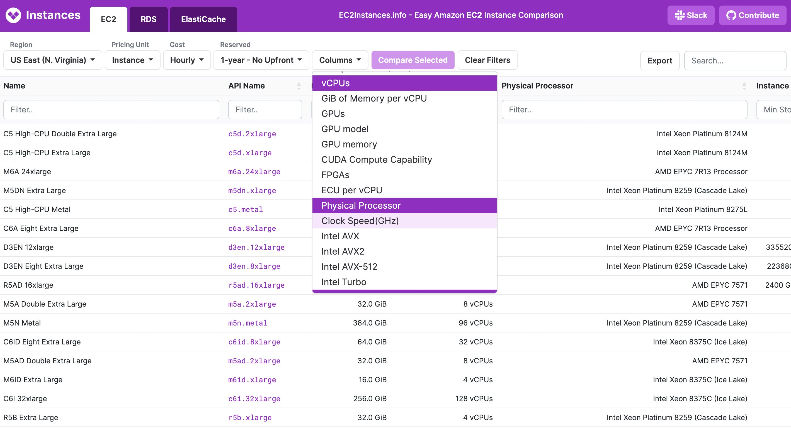Toggle GPUs column option
This screenshot has width=791, height=429.
point(404,114)
